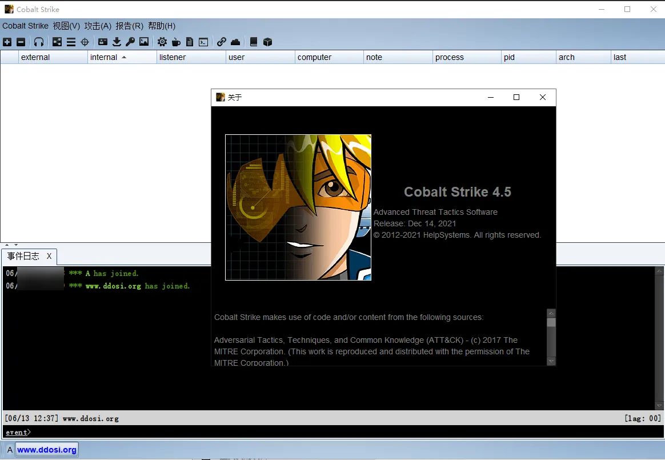Click the About dialog scroll down arrow

click(551, 361)
